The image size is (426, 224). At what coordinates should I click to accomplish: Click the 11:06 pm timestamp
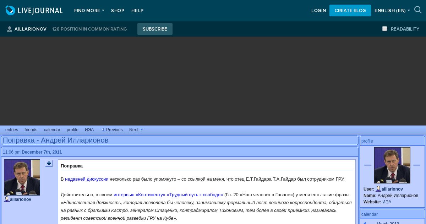tap(12, 152)
